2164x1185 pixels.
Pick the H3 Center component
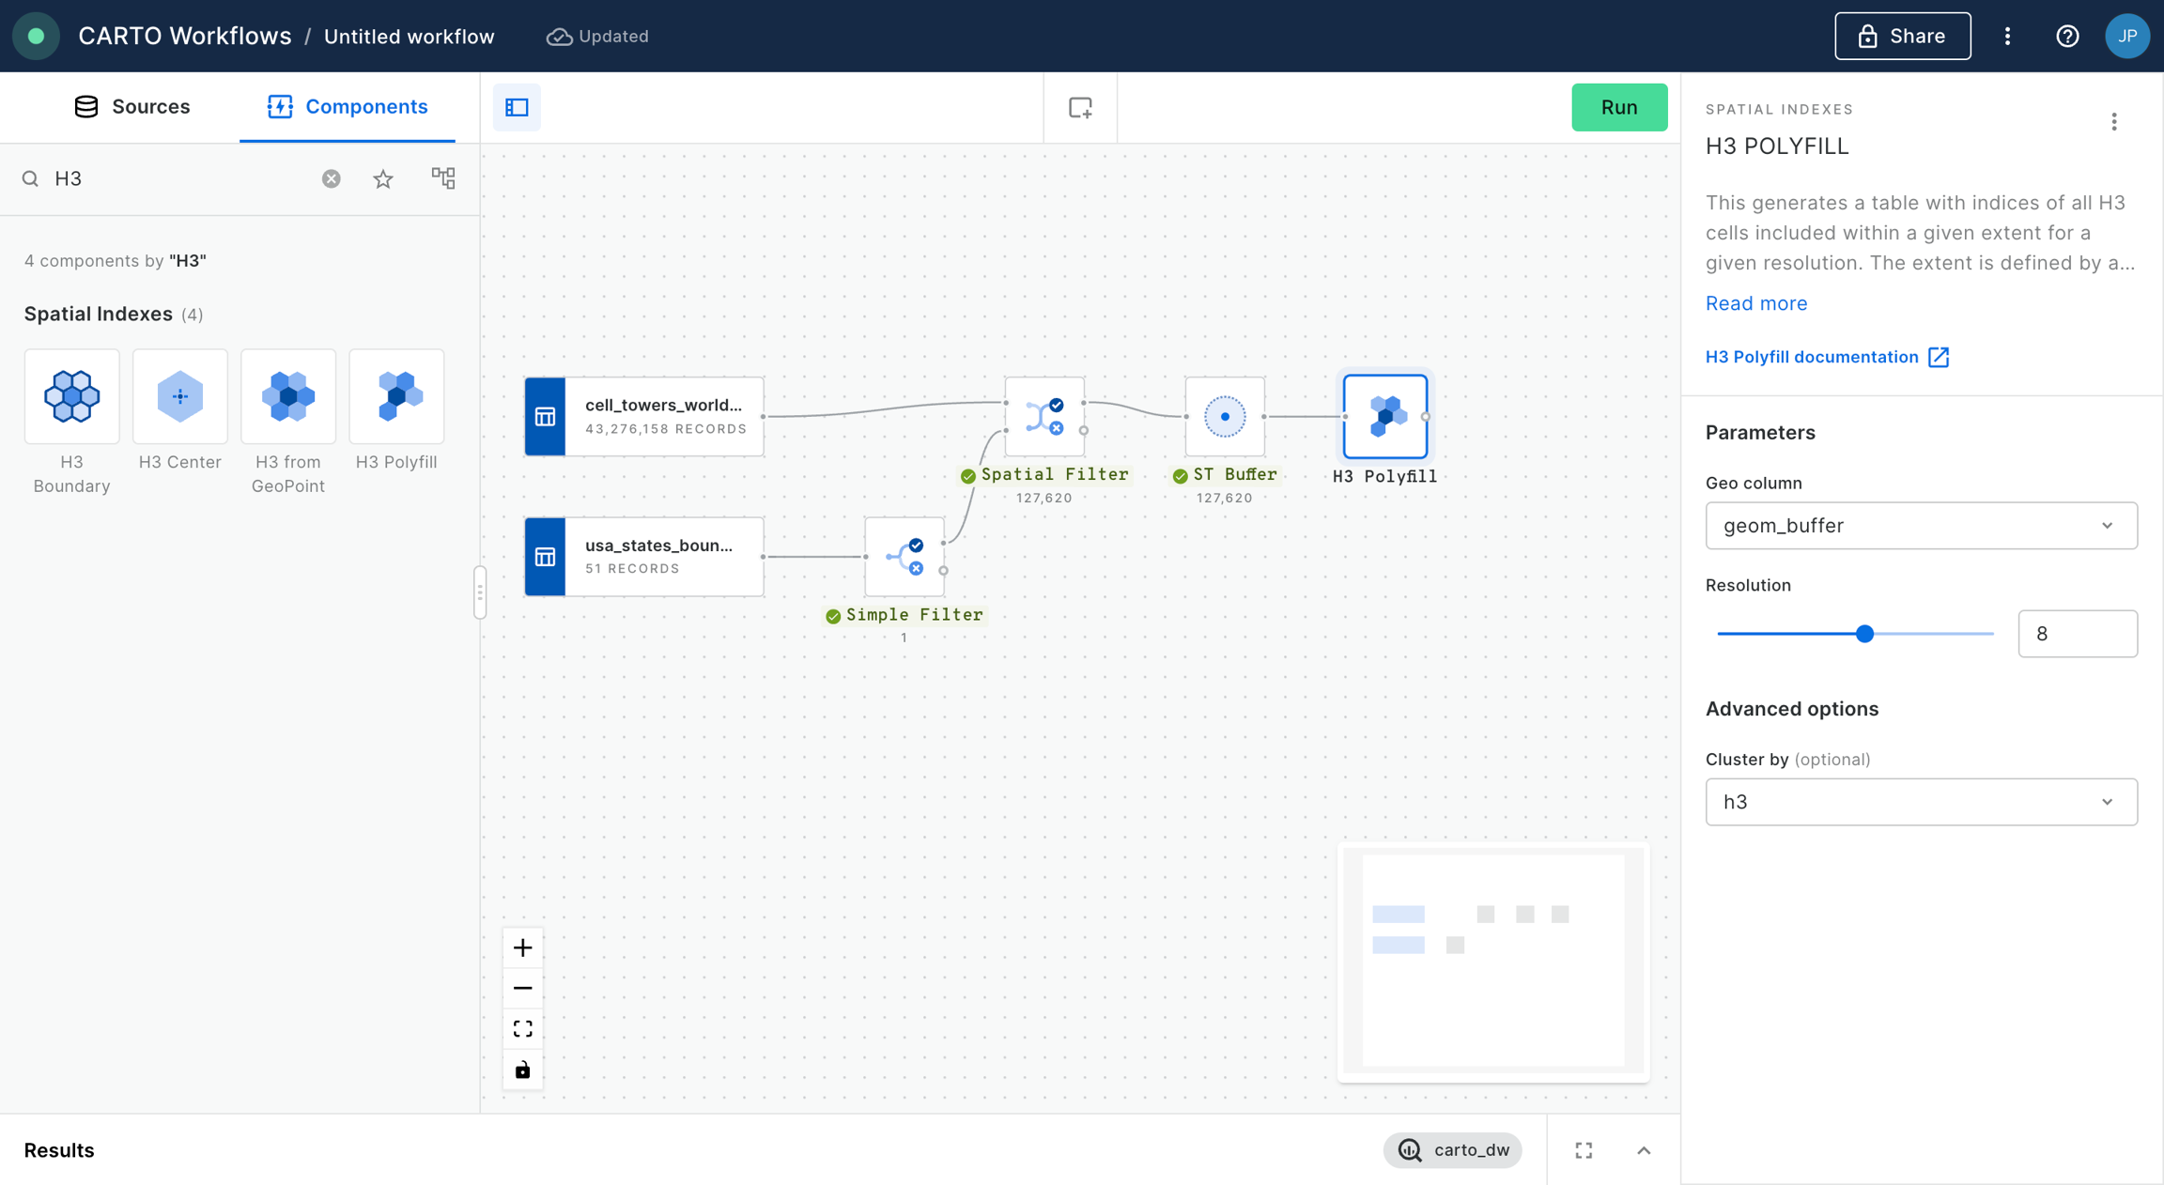179,396
